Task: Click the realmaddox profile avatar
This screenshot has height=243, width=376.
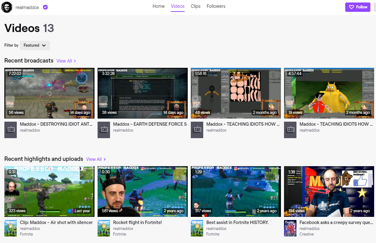Action: [x=7, y=7]
